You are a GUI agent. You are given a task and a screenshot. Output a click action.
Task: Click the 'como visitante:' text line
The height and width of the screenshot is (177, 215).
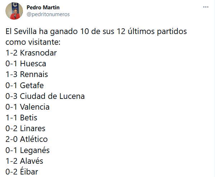click(33, 42)
